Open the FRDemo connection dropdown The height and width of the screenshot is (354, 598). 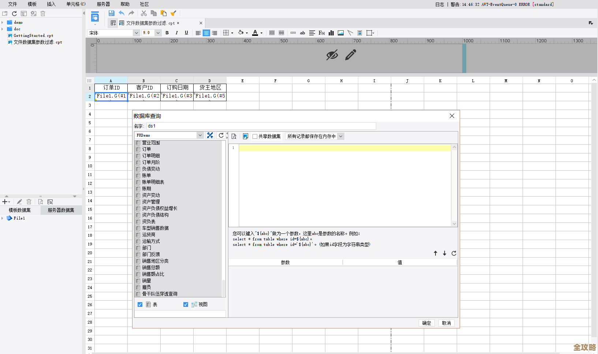click(x=200, y=135)
